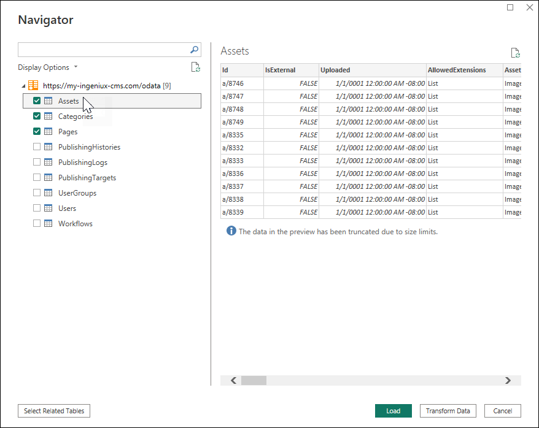This screenshot has height=428, width=539.
Task: Click the table icon next to Workflows
Action: (x=49, y=223)
